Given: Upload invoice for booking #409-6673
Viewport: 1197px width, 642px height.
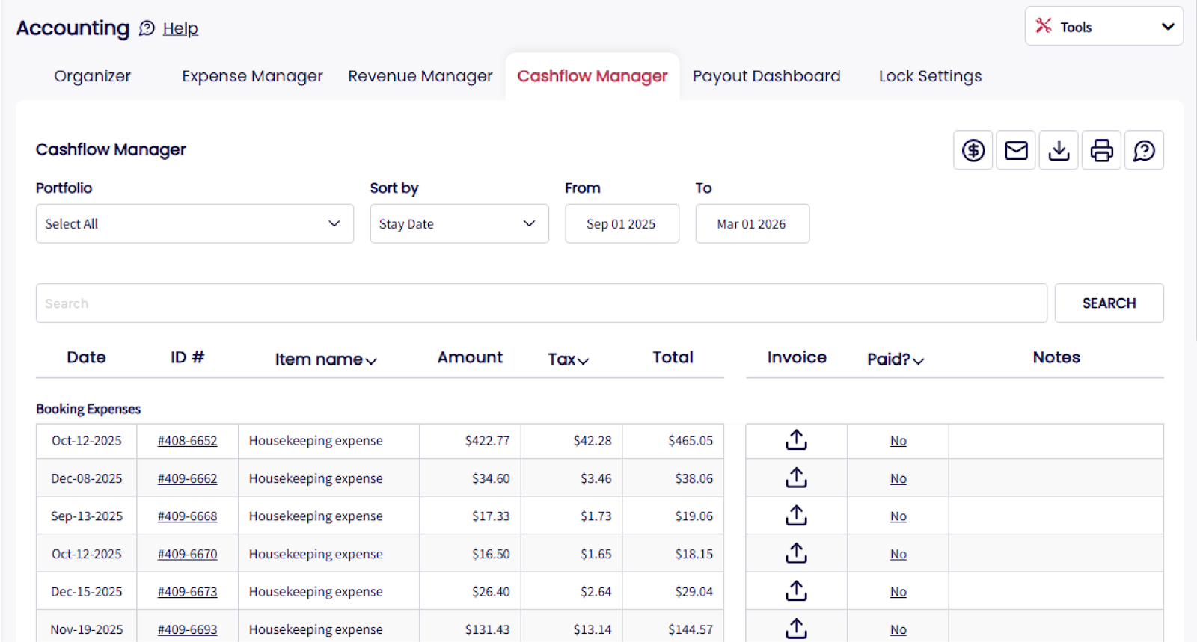Looking at the screenshot, I should pos(797,591).
